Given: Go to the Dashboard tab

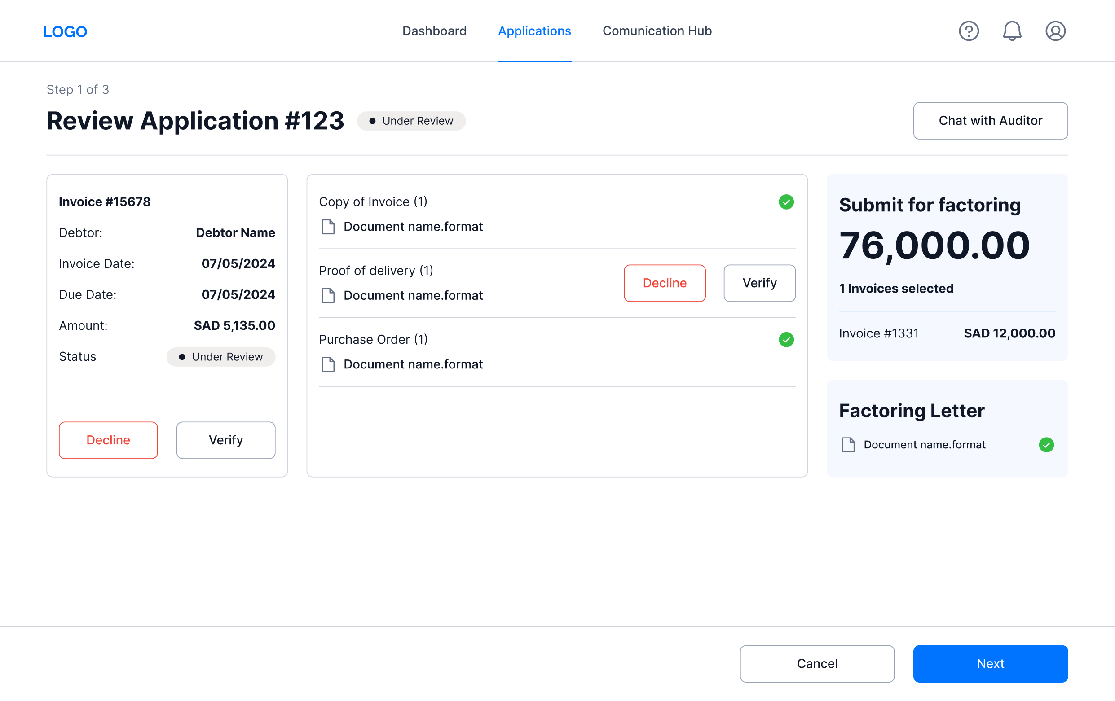Looking at the screenshot, I should [434, 31].
